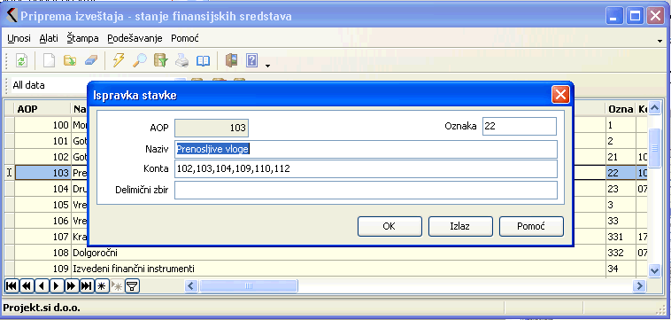This screenshot has height=320, width=671.
Task: Click the menu bar overflow arrow at right
Action: [660, 41]
